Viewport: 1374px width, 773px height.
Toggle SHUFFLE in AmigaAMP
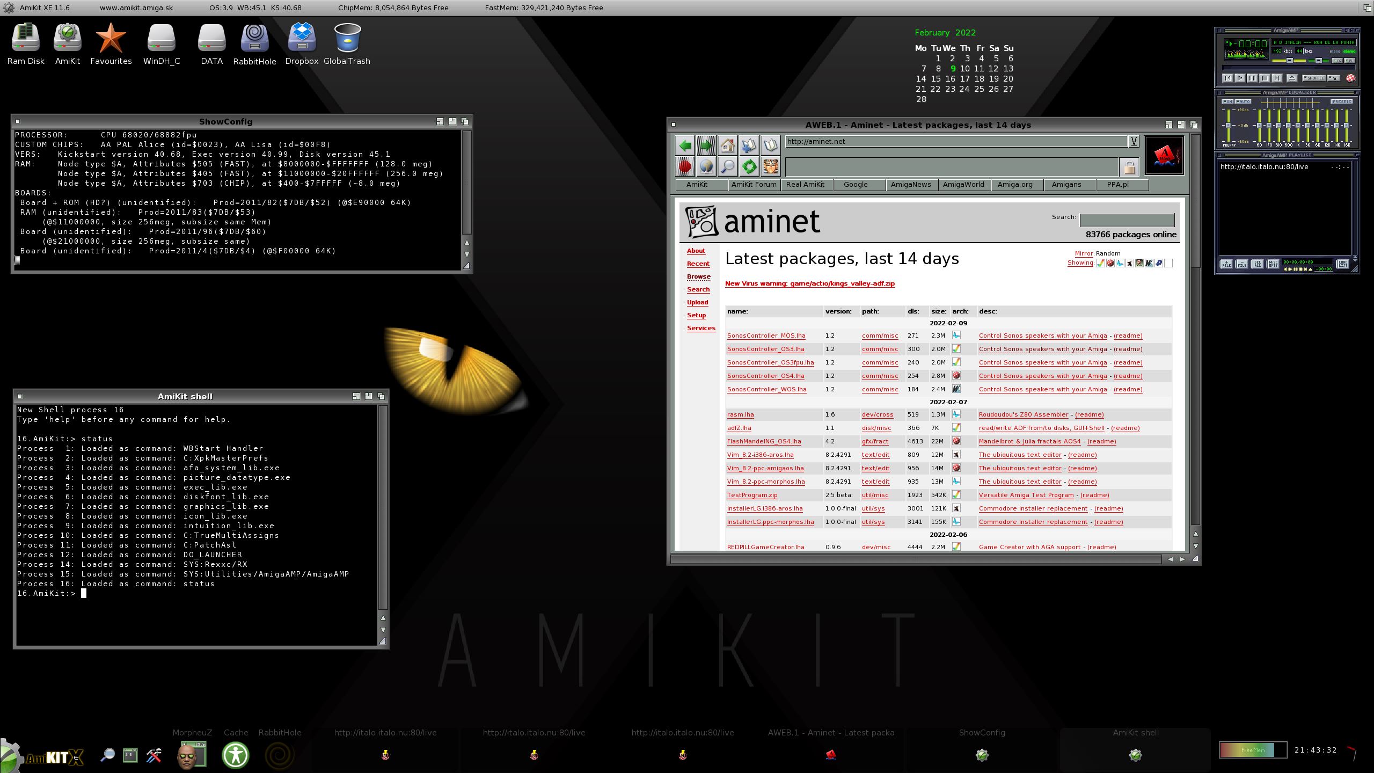click(x=1314, y=78)
